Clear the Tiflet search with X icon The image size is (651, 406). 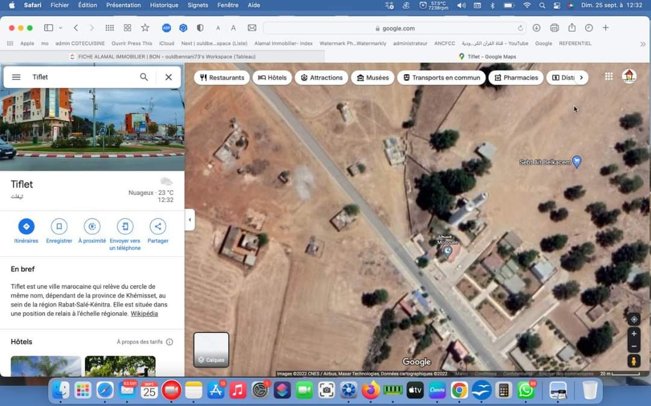click(x=169, y=77)
